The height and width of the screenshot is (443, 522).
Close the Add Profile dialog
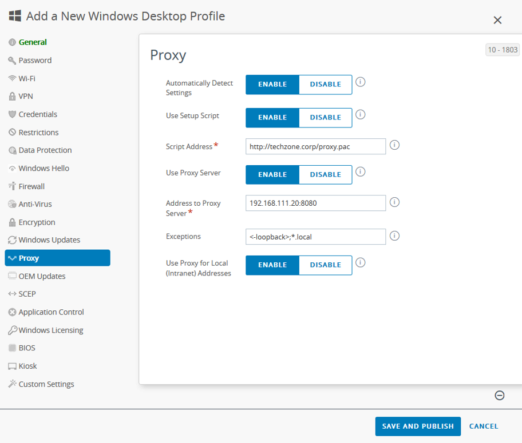click(x=497, y=21)
